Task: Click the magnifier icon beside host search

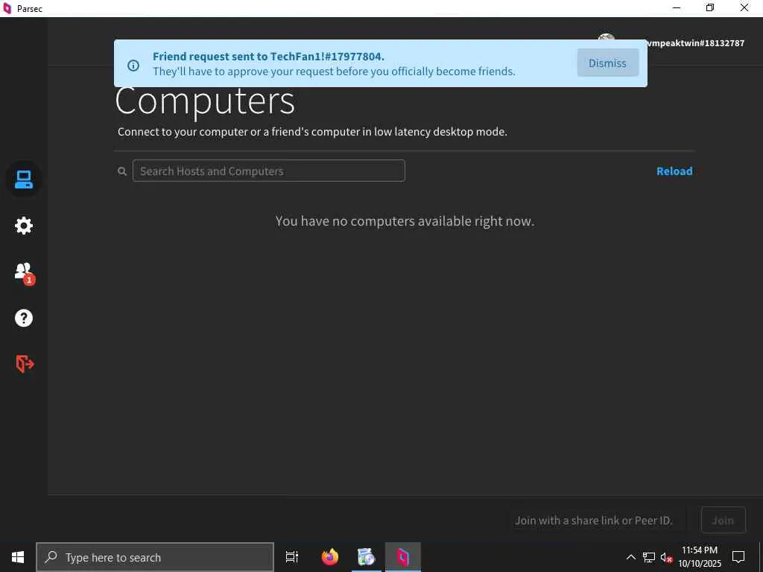Action: (122, 171)
